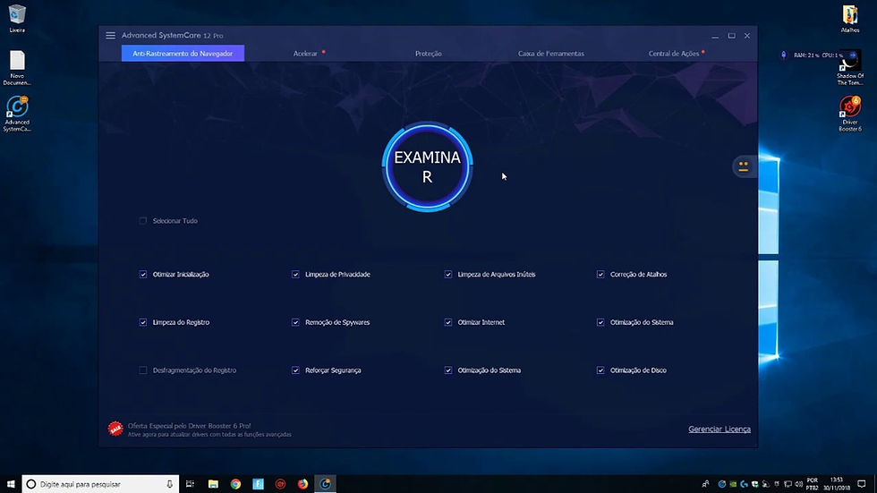Open Windows Defender tray icon
Image resolution: width=877 pixels, height=493 pixels.
755,484
